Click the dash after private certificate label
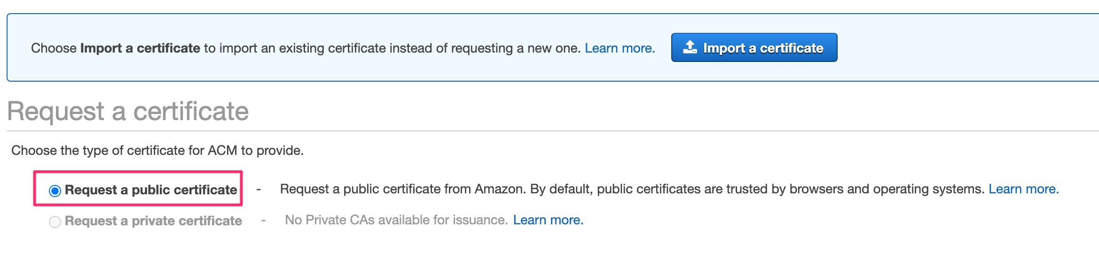Viewport: 1099px width, 275px height. (264, 221)
